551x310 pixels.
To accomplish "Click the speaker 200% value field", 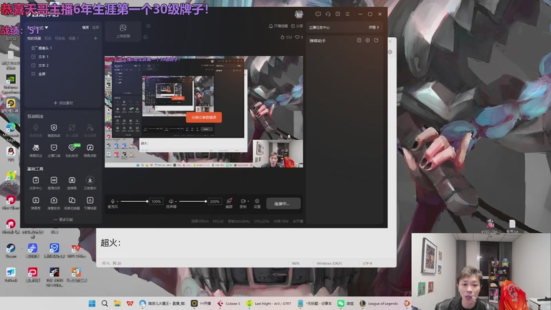I will coord(215,201).
